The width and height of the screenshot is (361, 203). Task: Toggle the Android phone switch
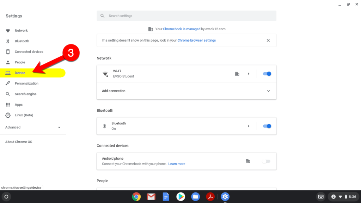(266, 161)
